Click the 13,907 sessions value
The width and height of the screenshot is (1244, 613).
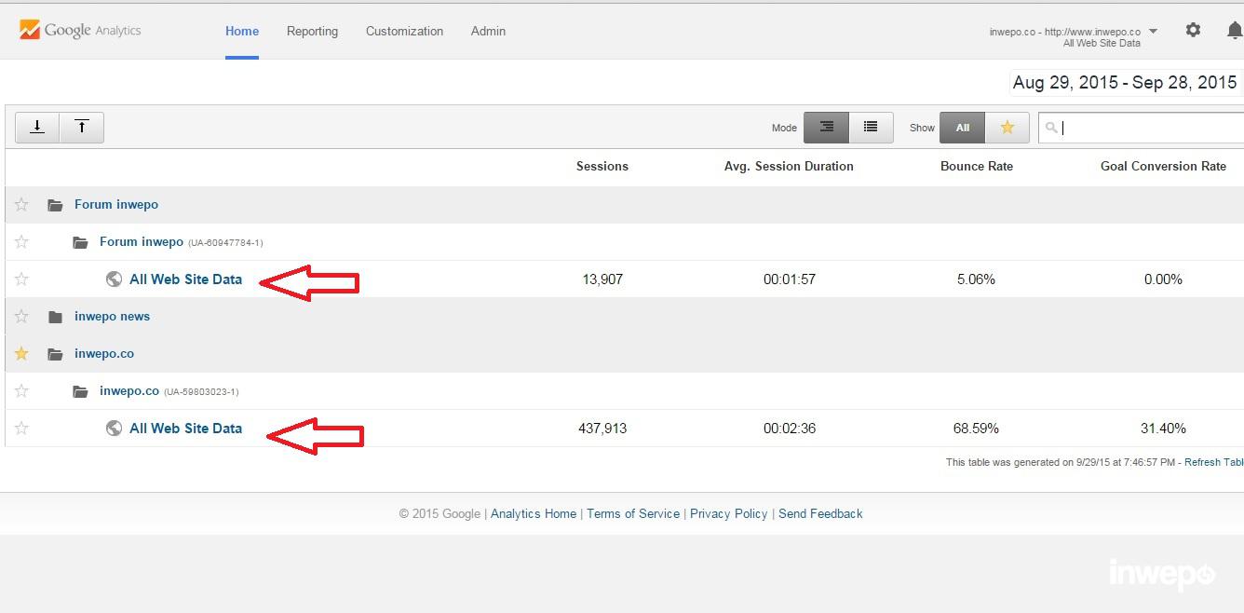[x=602, y=279]
